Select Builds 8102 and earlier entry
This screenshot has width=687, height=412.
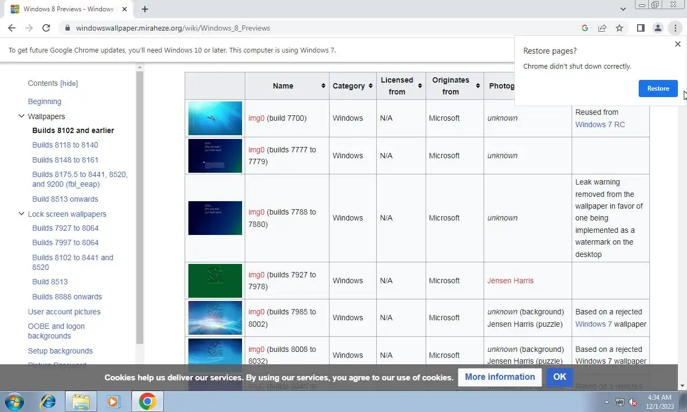click(73, 130)
